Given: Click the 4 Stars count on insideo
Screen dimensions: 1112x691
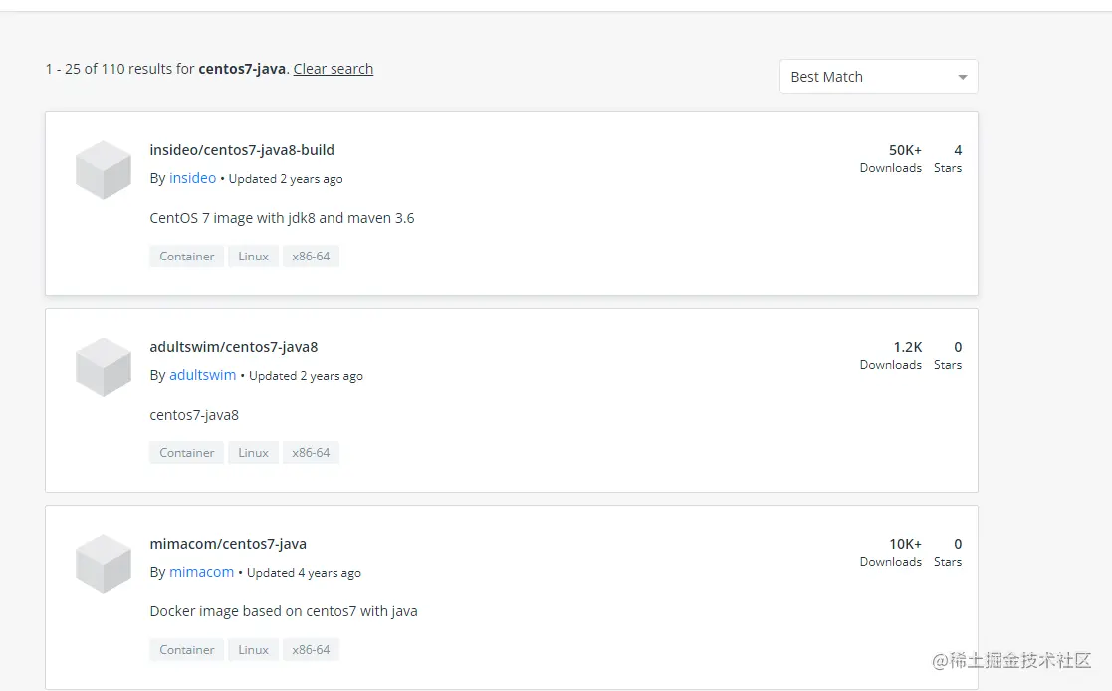Looking at the screenshot, I should (x=957, y=151).
